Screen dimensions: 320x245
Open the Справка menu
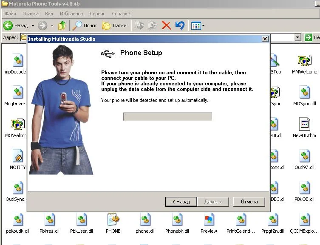[121, 14]
